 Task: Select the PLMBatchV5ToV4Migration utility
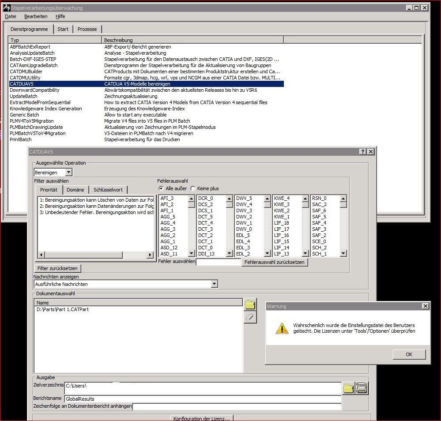point(146,133)
